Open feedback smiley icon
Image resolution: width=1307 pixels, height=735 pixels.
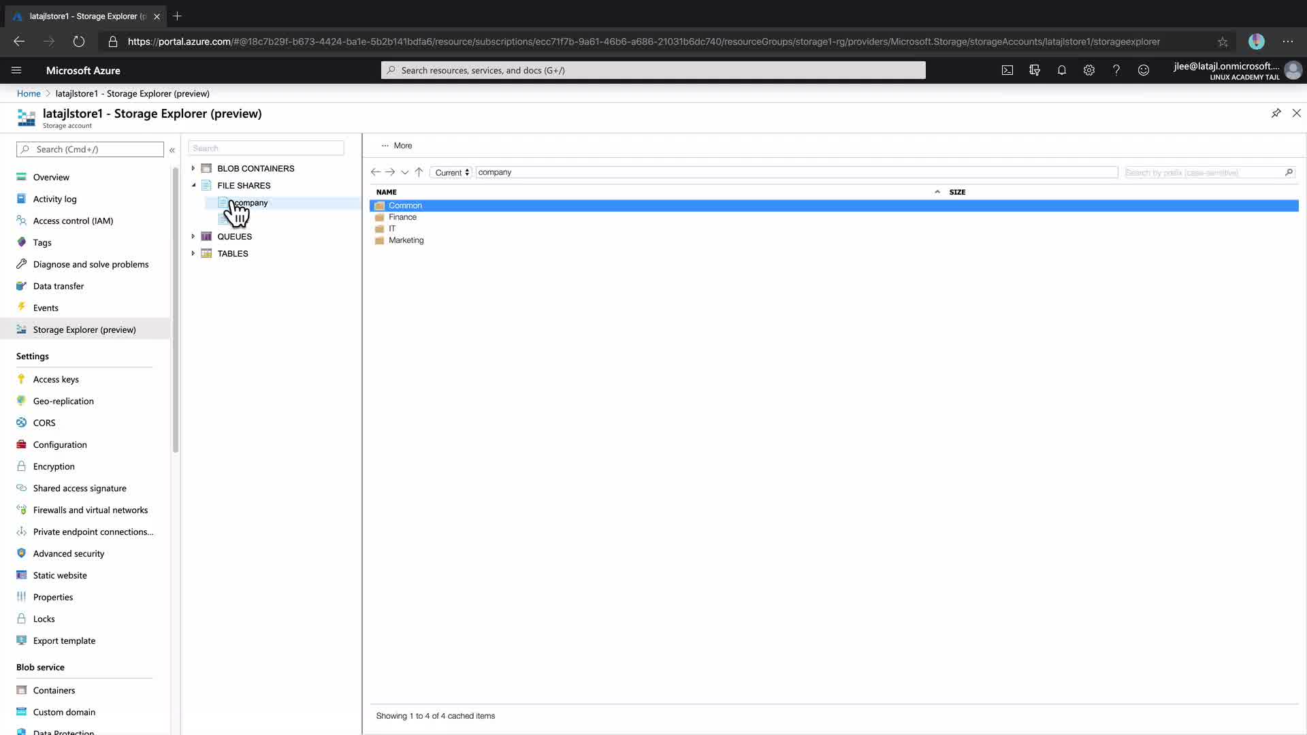pos(1143,70)
